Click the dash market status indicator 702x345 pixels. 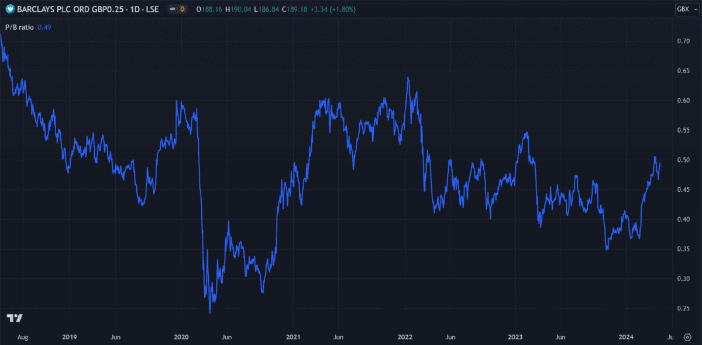[x=173, y=9]
